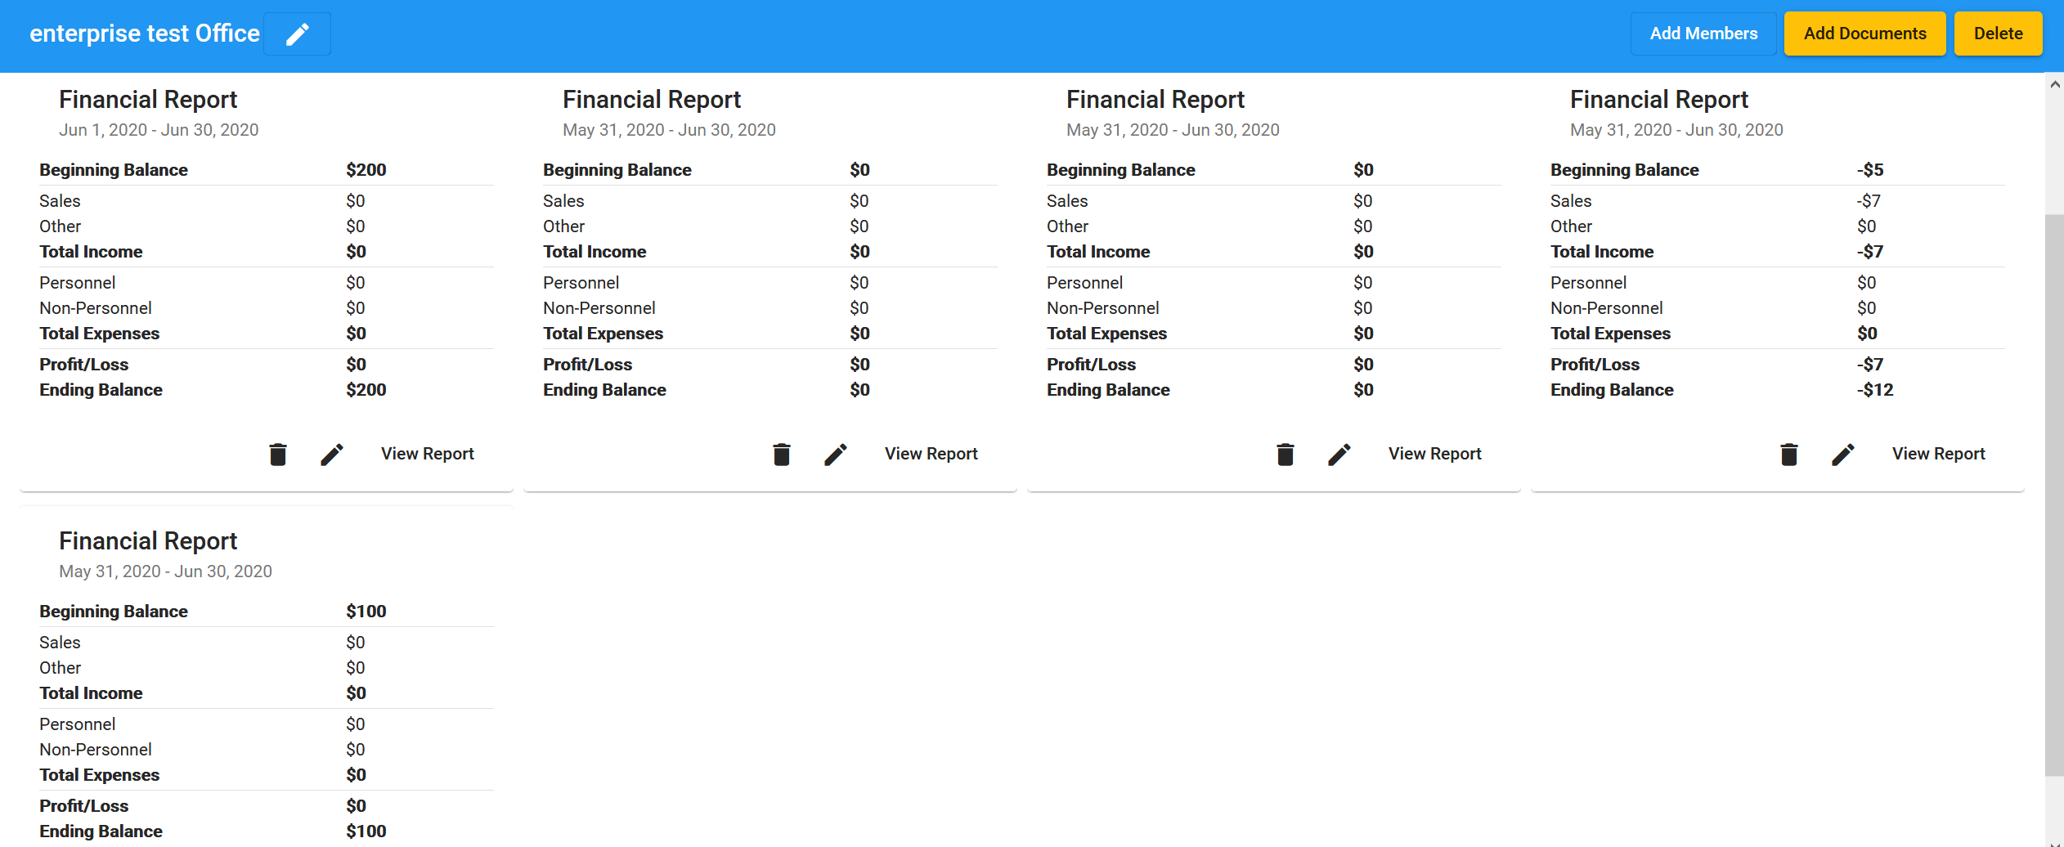Click the -$5 Beginning Balance value
The width and height of the screenshot is (2064, 847).
(x=1870, y=170)
